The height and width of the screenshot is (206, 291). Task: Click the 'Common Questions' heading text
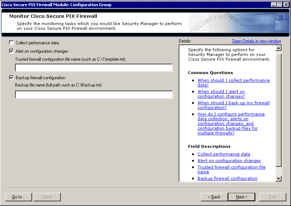pyautogui.click(x=211, y=73)
